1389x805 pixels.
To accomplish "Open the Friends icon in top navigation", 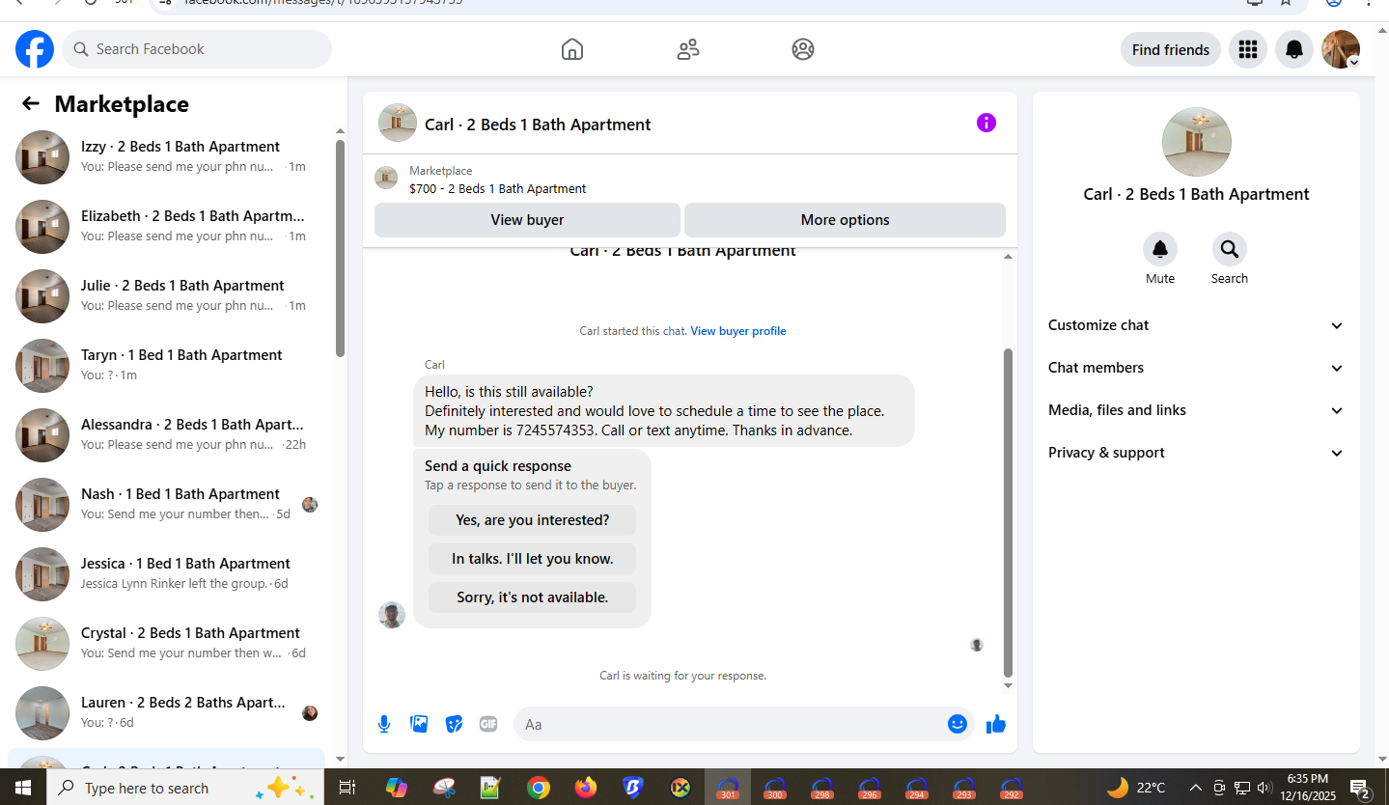I will [688, 49].
